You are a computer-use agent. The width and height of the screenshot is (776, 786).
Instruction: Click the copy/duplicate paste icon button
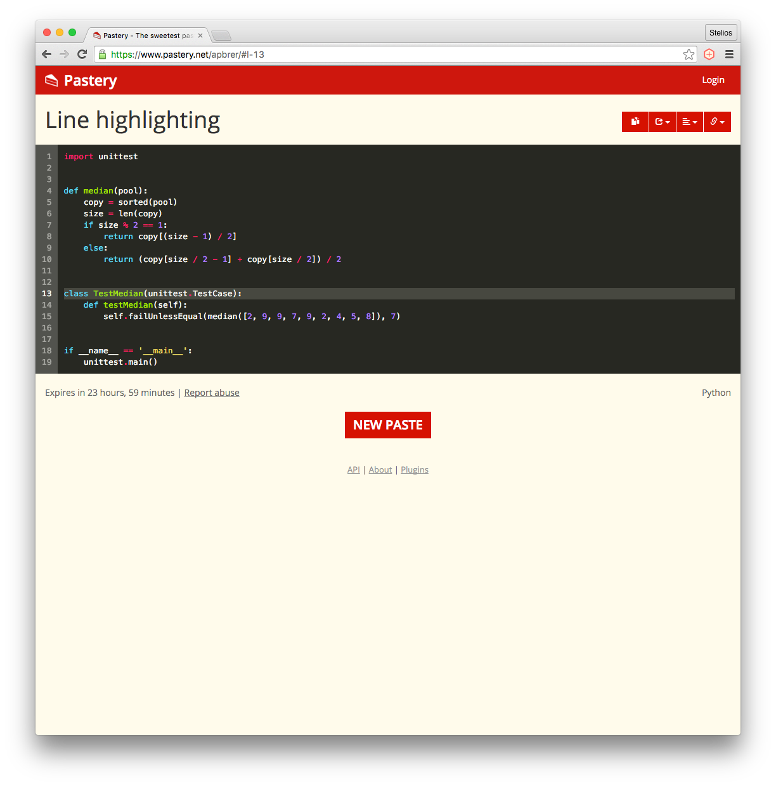635,122
